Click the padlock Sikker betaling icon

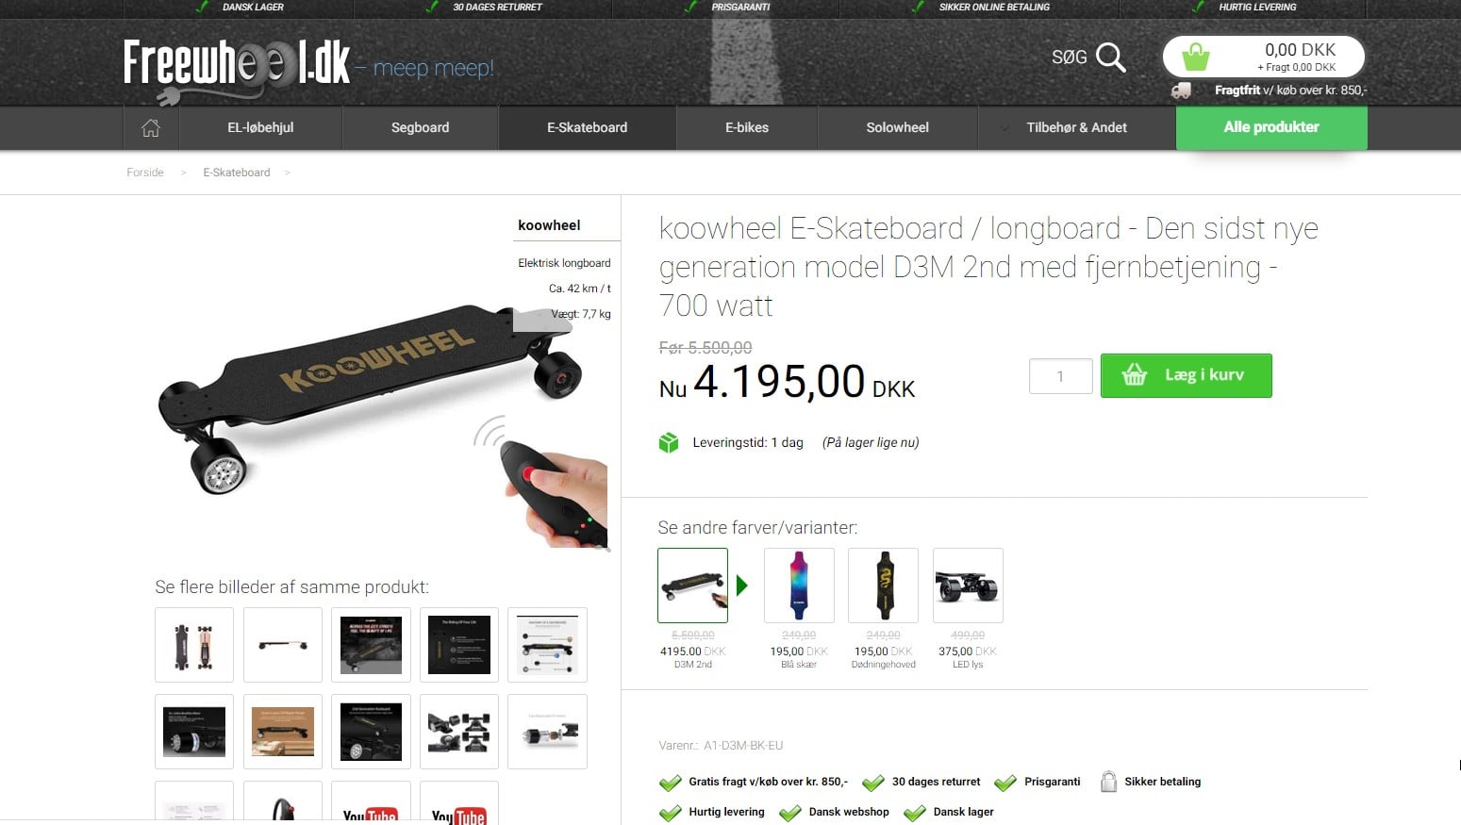pos(1109,782)
